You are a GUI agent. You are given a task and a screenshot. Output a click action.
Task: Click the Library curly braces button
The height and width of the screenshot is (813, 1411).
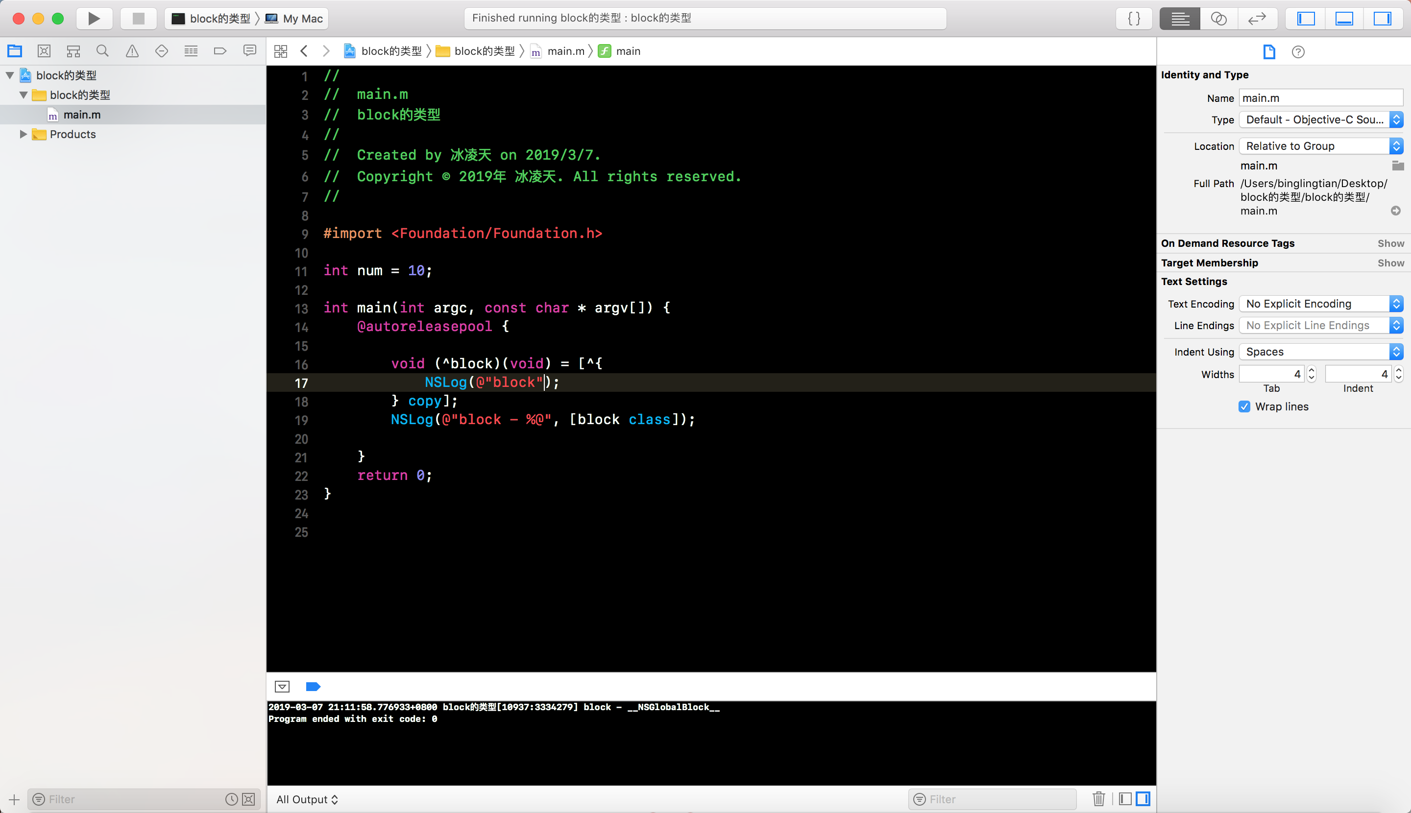[x=1134, y=19]
